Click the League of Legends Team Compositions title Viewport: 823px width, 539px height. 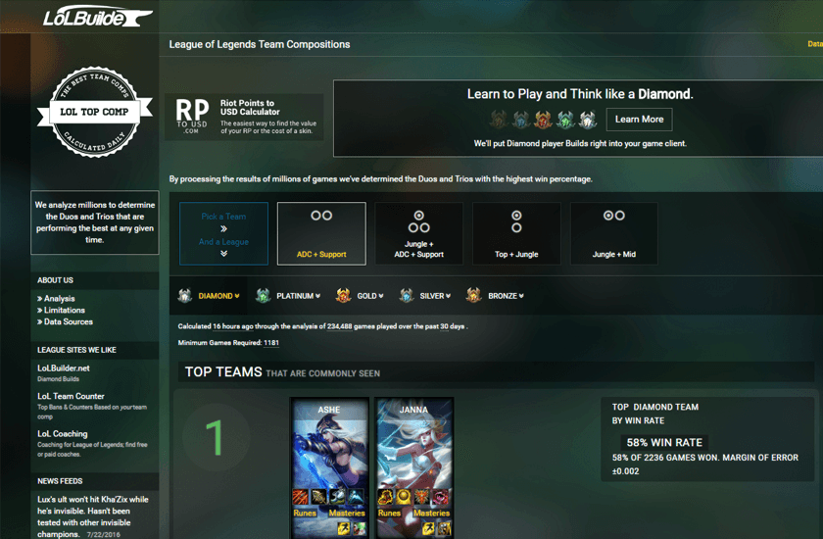(x=260, y=45)
